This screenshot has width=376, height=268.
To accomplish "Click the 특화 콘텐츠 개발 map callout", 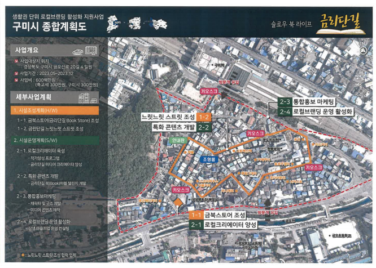I will pyautogui.click(x=174, y=127).
